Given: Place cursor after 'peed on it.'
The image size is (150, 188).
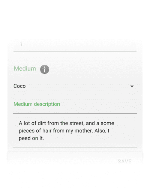Looking at the screenshot, I should point(44,138).
